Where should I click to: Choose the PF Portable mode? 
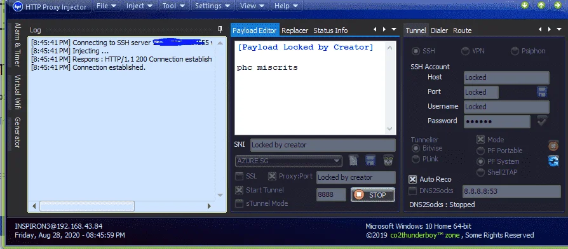tap(481, 151)
